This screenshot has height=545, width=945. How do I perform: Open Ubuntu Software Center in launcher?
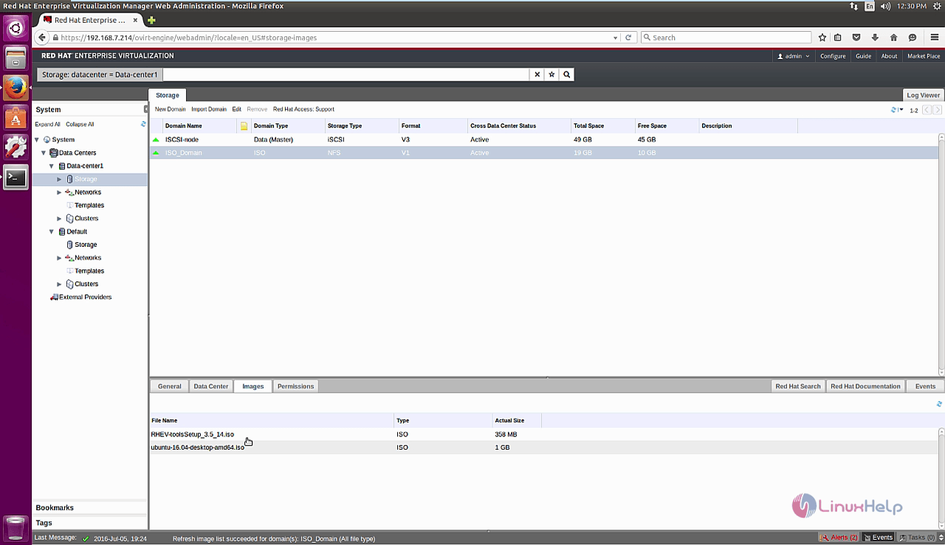(x=16, y=117)
